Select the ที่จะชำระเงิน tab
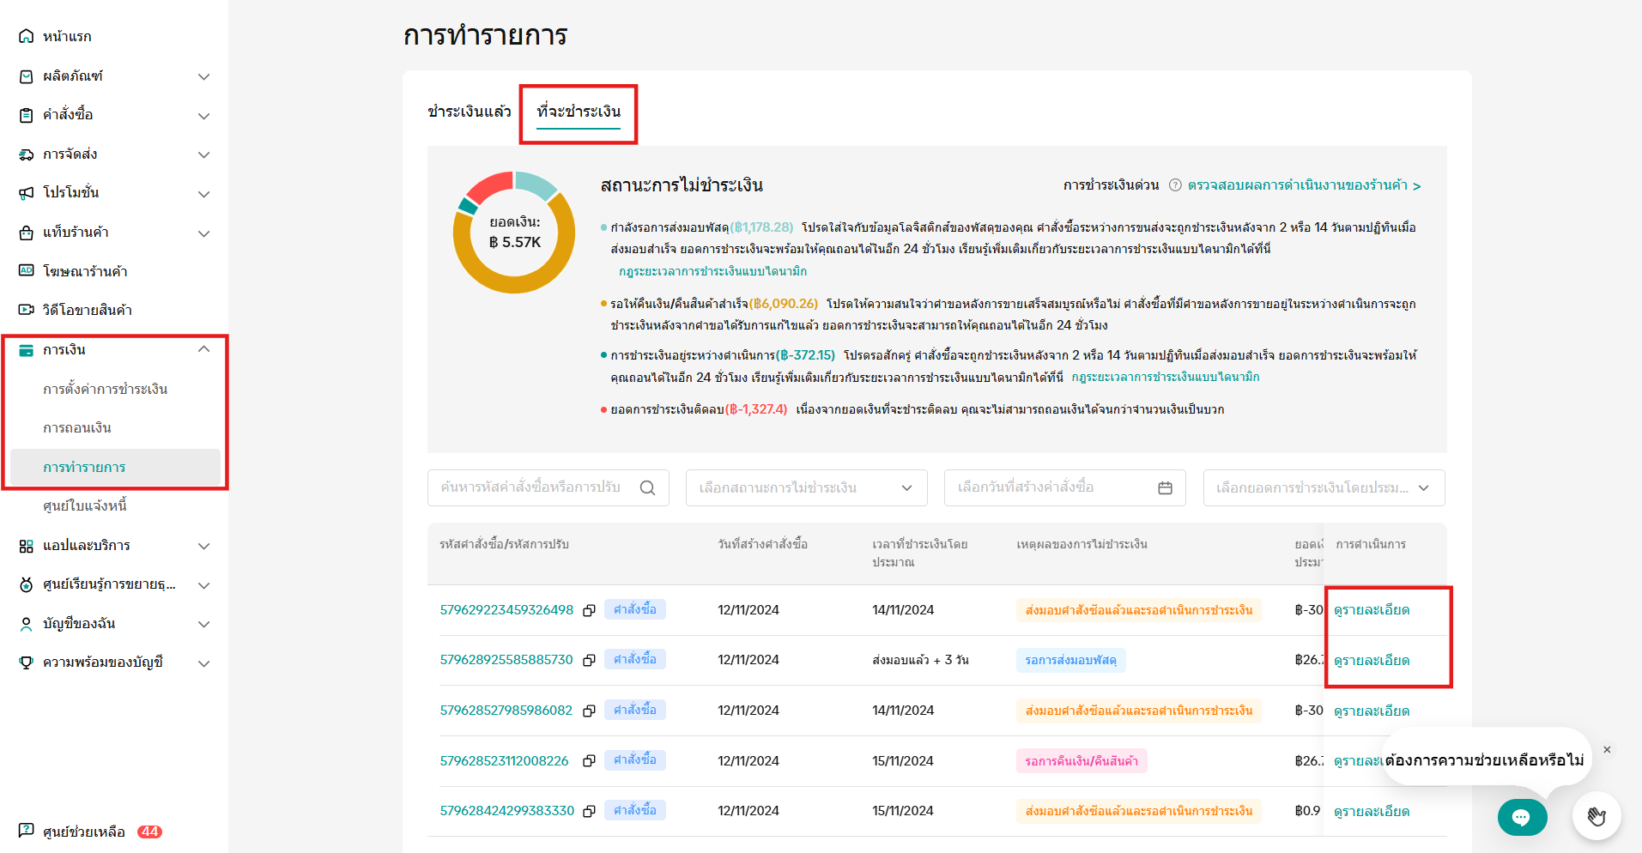The width and height of the screenshot is (1642, 853). [579, 112]
